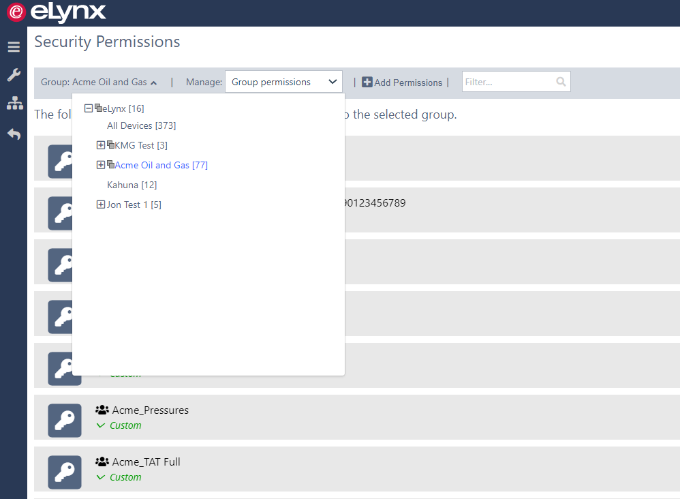
Task: Click the users group icon beside Acme_Pressures
Action: (102, 410)
